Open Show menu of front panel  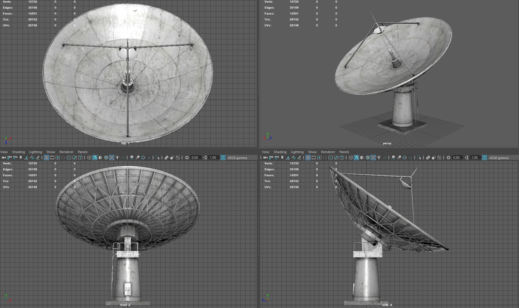[x=51, y=152]
